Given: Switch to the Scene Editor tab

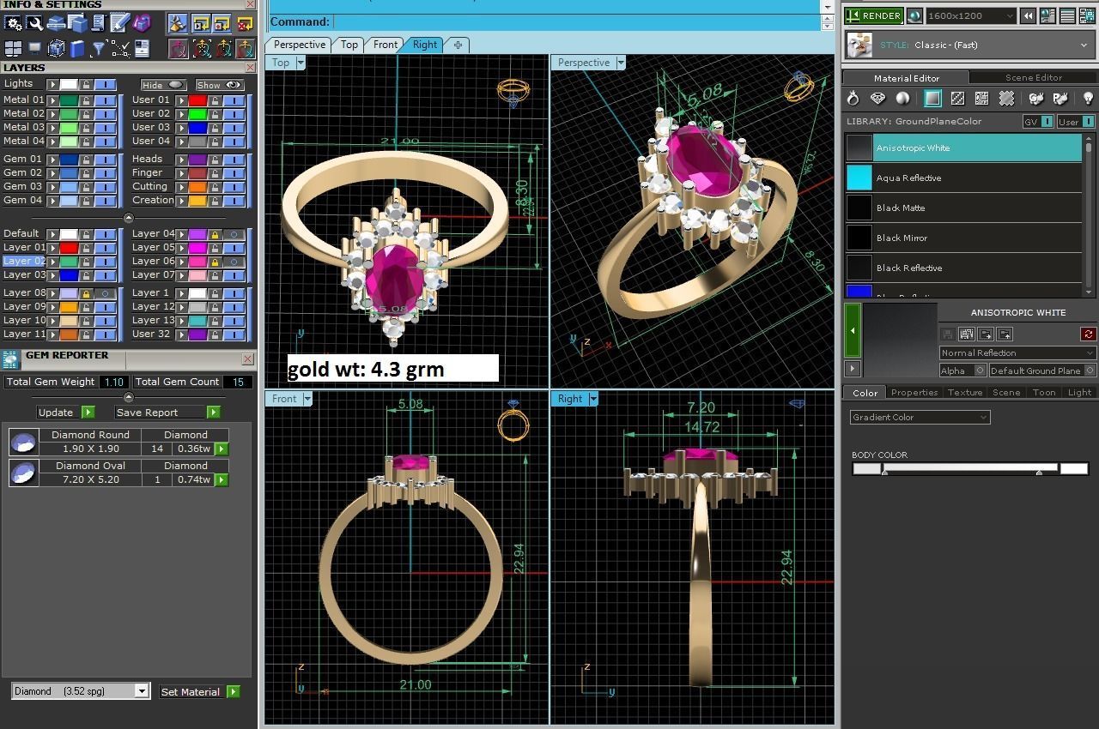Looking at the screenshot, I should click(1033, 77).
